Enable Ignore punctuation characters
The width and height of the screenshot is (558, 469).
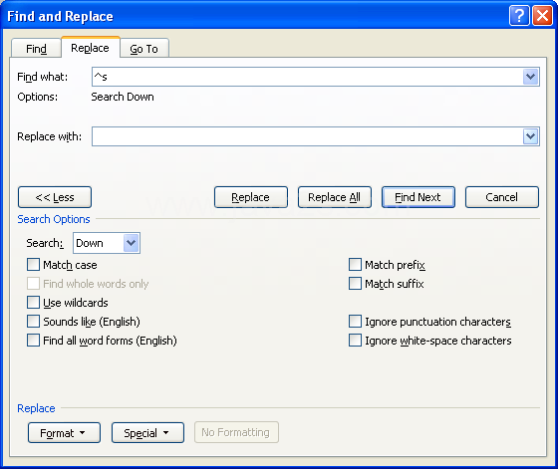pyautogui.click(x=355, y=322)
